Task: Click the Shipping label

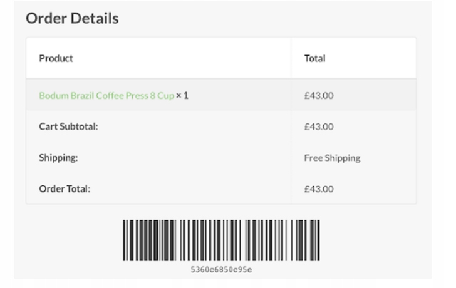Action: coord(58,158)
